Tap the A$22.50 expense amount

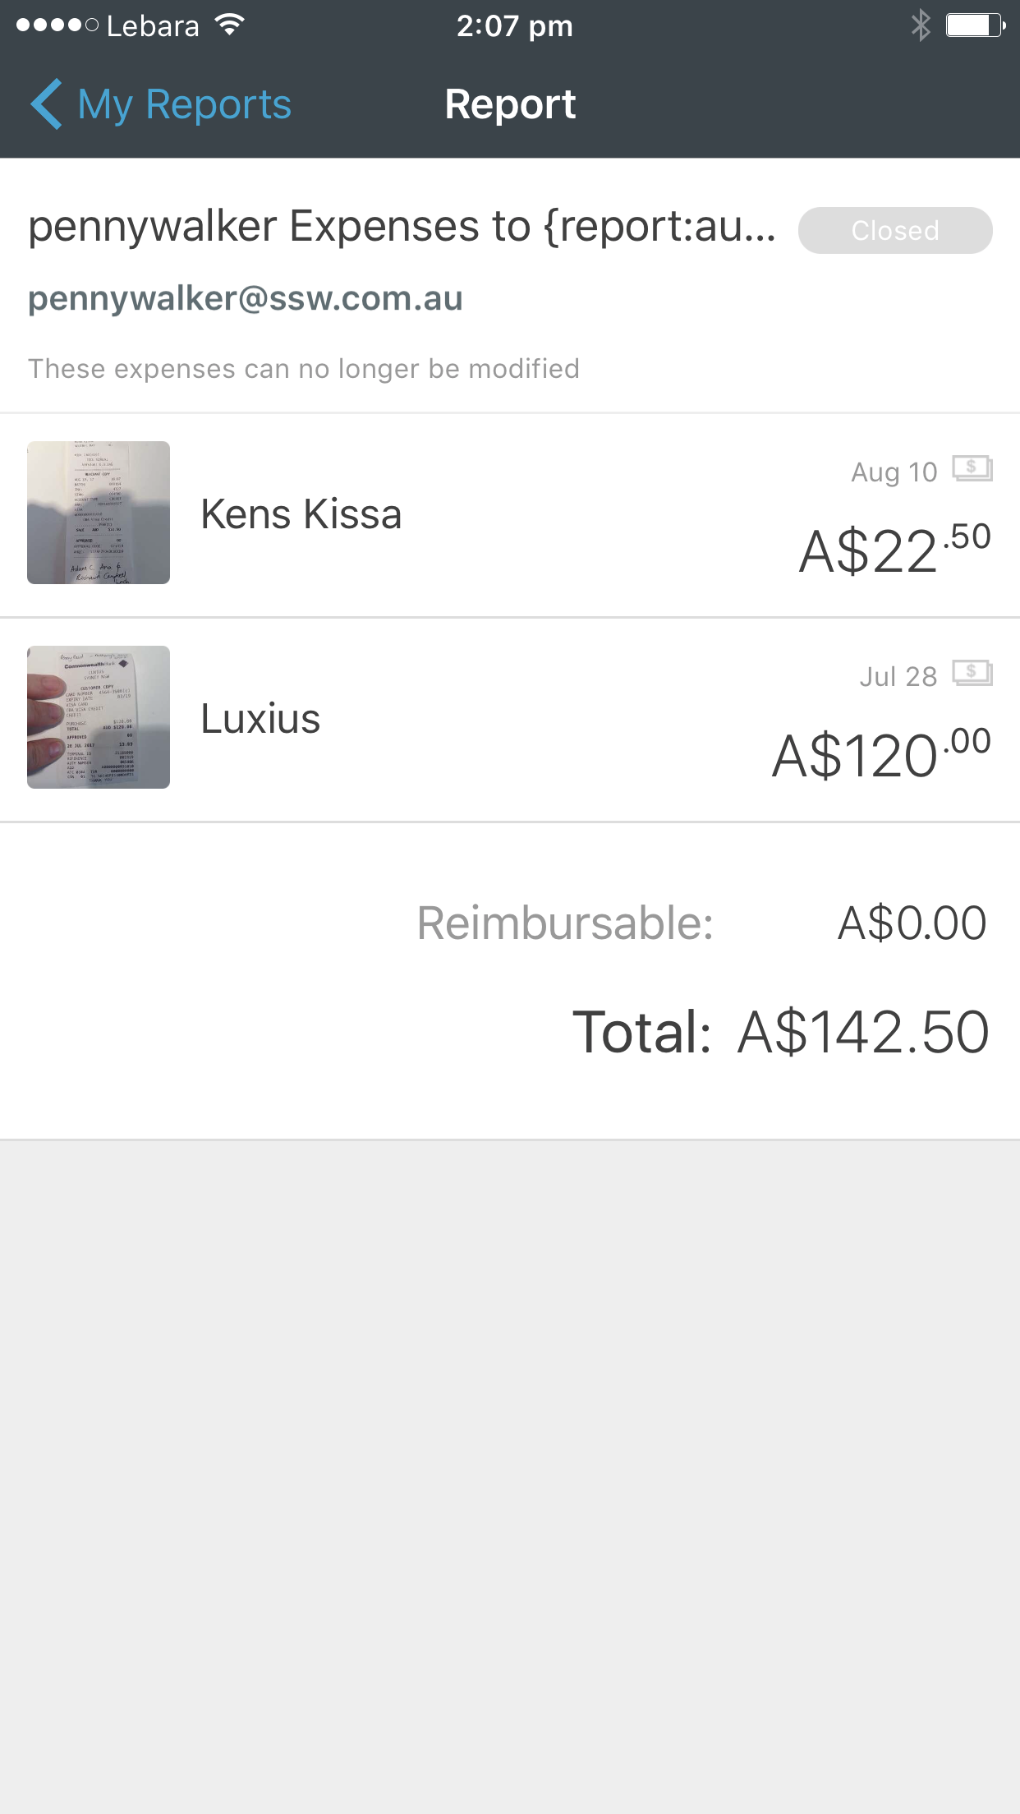point(895,550)
